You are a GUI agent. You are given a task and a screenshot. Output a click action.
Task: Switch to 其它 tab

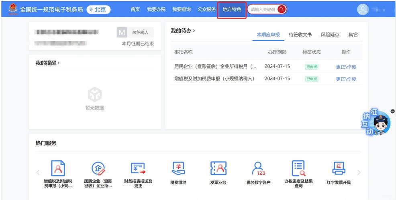[x=353, y=35]
